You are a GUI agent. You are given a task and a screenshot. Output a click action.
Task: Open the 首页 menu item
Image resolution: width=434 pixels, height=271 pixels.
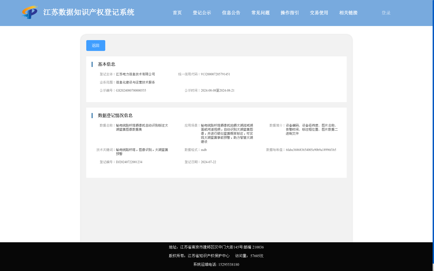tap(177, 13)
